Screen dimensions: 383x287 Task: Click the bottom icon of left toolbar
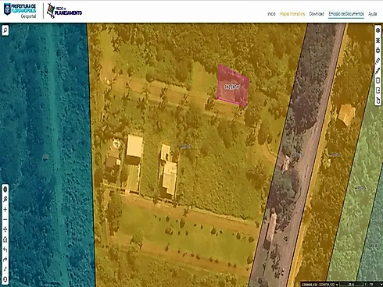(5, 279)
